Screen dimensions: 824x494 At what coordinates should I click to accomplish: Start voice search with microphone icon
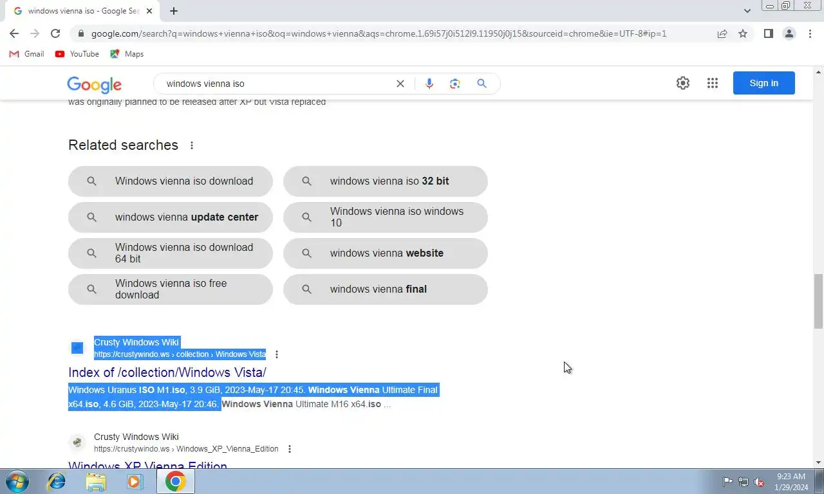429,84
